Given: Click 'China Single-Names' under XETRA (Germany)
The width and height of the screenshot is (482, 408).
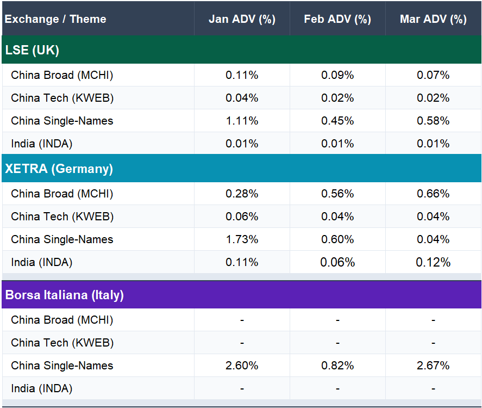Looking at the screenshot, I should [62, 239].
